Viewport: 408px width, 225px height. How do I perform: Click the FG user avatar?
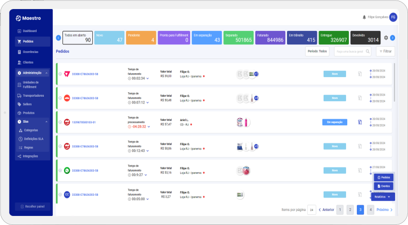pos(393,17)
